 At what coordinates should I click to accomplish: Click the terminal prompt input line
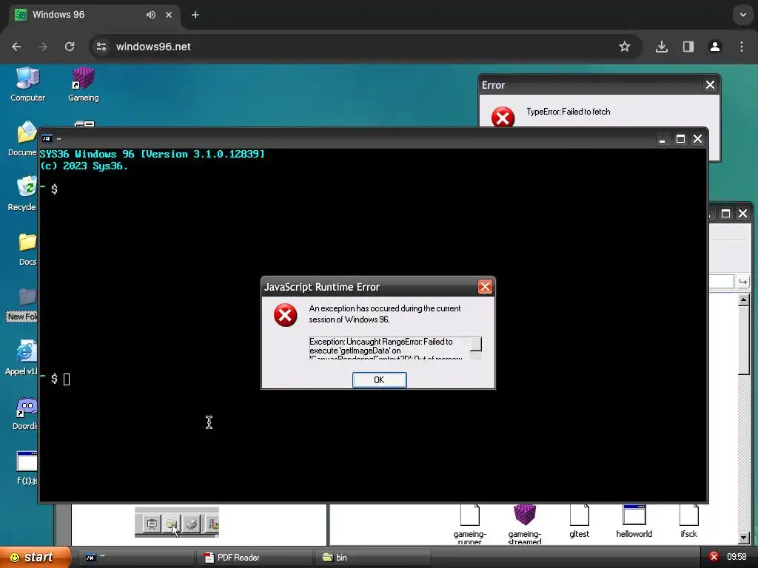tap(372, 379)
